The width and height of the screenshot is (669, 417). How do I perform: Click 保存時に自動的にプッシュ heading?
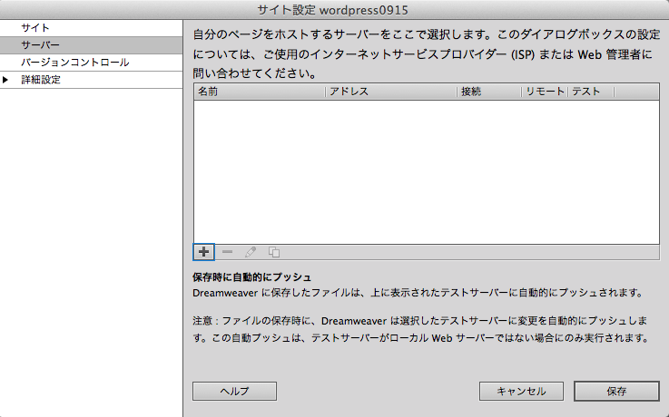(251, 277)
